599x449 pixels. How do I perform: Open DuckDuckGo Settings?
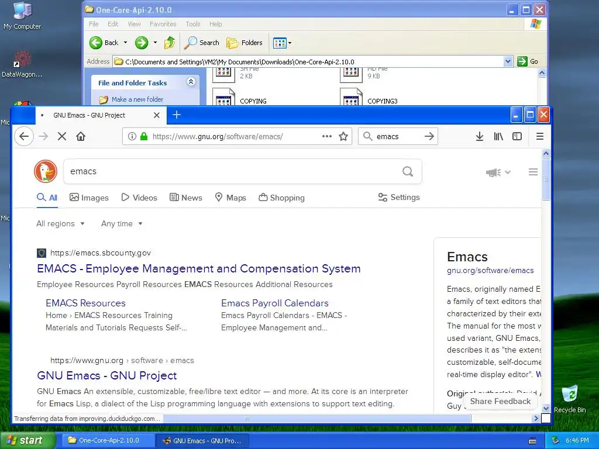[399, 198]
